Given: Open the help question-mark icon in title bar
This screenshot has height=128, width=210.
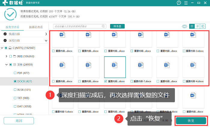Looking at the screenshot, I should 179,3.
